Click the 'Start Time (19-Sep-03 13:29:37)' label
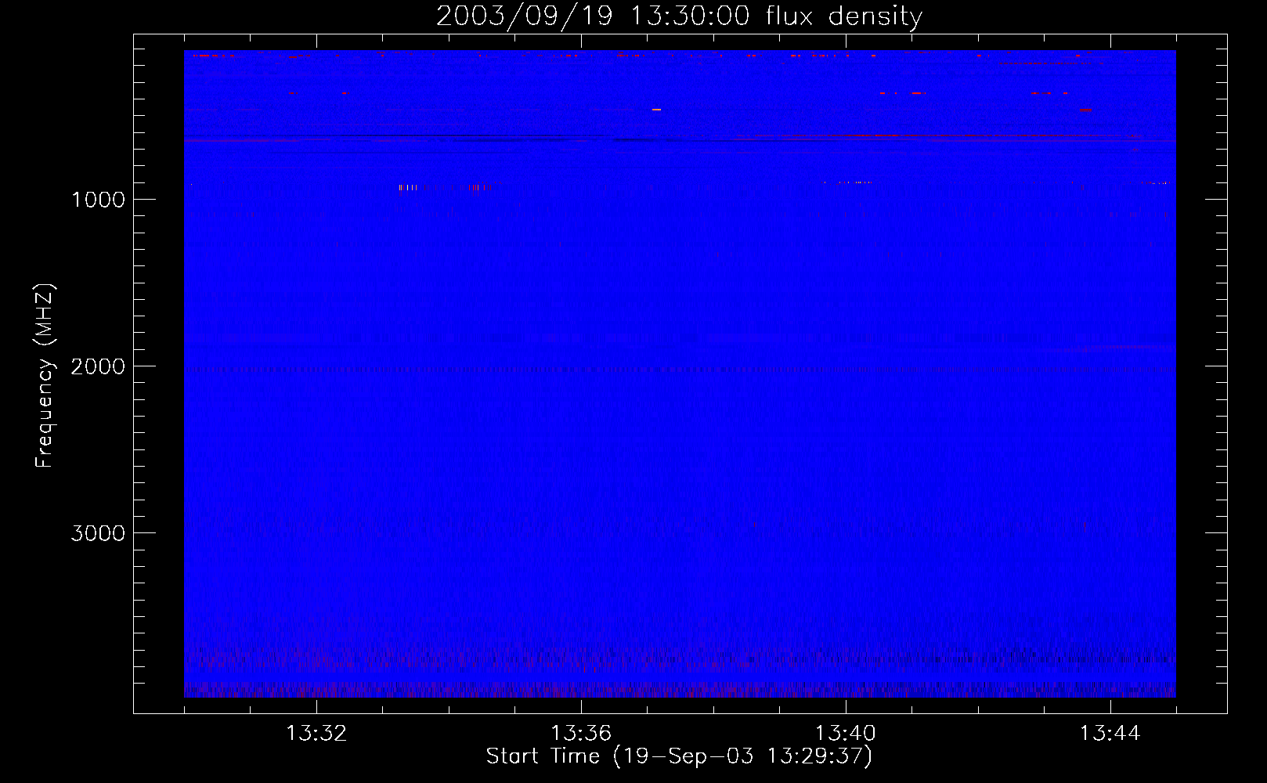The height and width of the screenshot is (783, 1267). pyautogui.click(x=679, y=756)
